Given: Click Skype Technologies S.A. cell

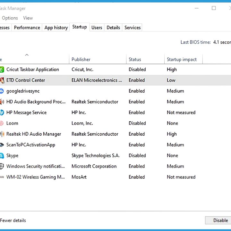Looking at the screenshot, I should coord(96,156).
